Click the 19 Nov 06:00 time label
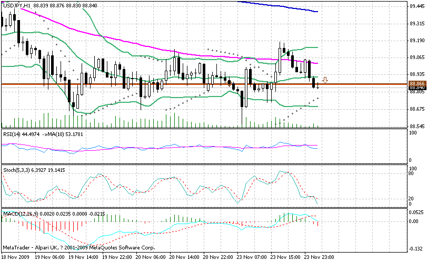Image resolution: width=427 pixels, height=261 pixels. [50, 257]
